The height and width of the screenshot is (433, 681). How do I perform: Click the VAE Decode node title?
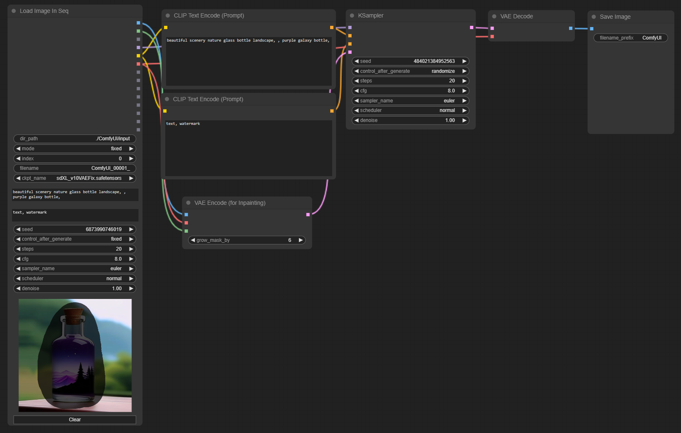pos(517,17)
